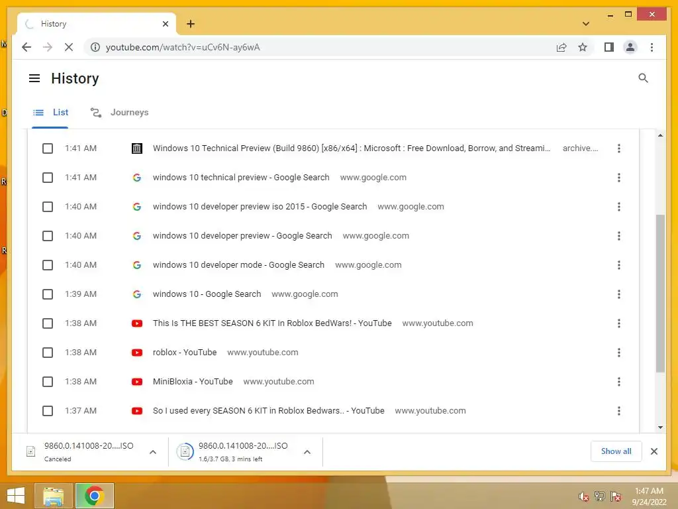Click the downloading 9860 ISO progress icon

tap(185, 452)
